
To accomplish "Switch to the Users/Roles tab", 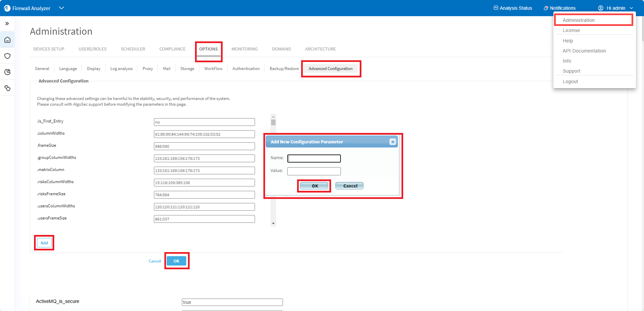I will point(92,49).
